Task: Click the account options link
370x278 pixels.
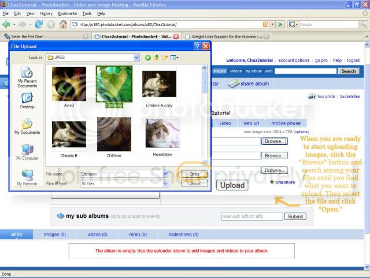Action: 294,60
